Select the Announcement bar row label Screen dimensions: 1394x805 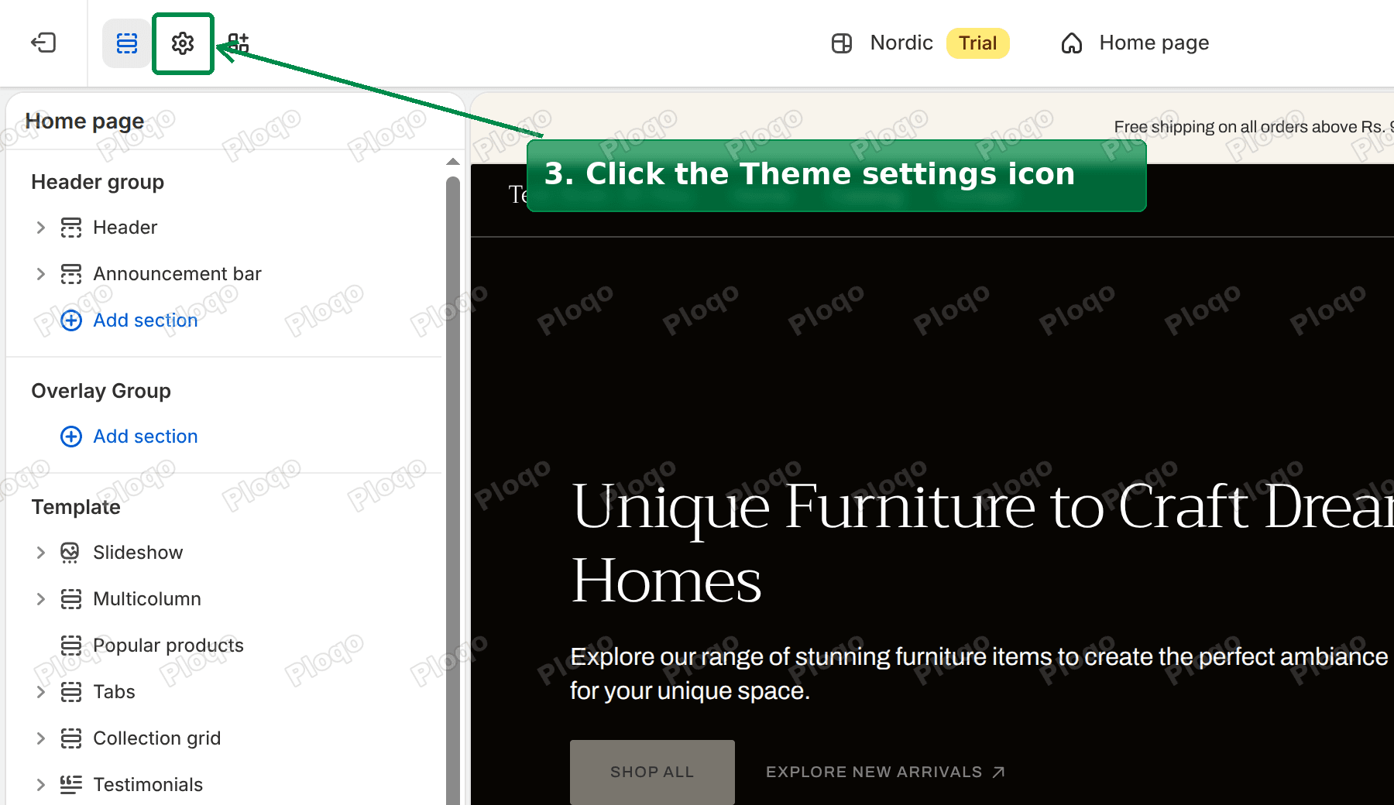click(177, 274)
